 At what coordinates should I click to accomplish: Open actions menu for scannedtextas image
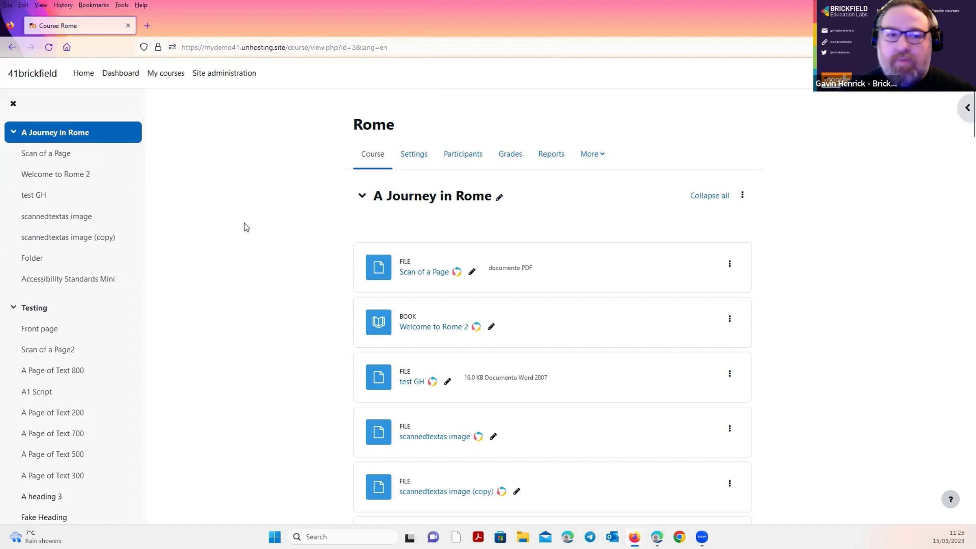(x=730, y=429)
